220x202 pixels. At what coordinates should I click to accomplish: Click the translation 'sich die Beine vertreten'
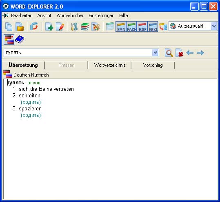(46, 89)
